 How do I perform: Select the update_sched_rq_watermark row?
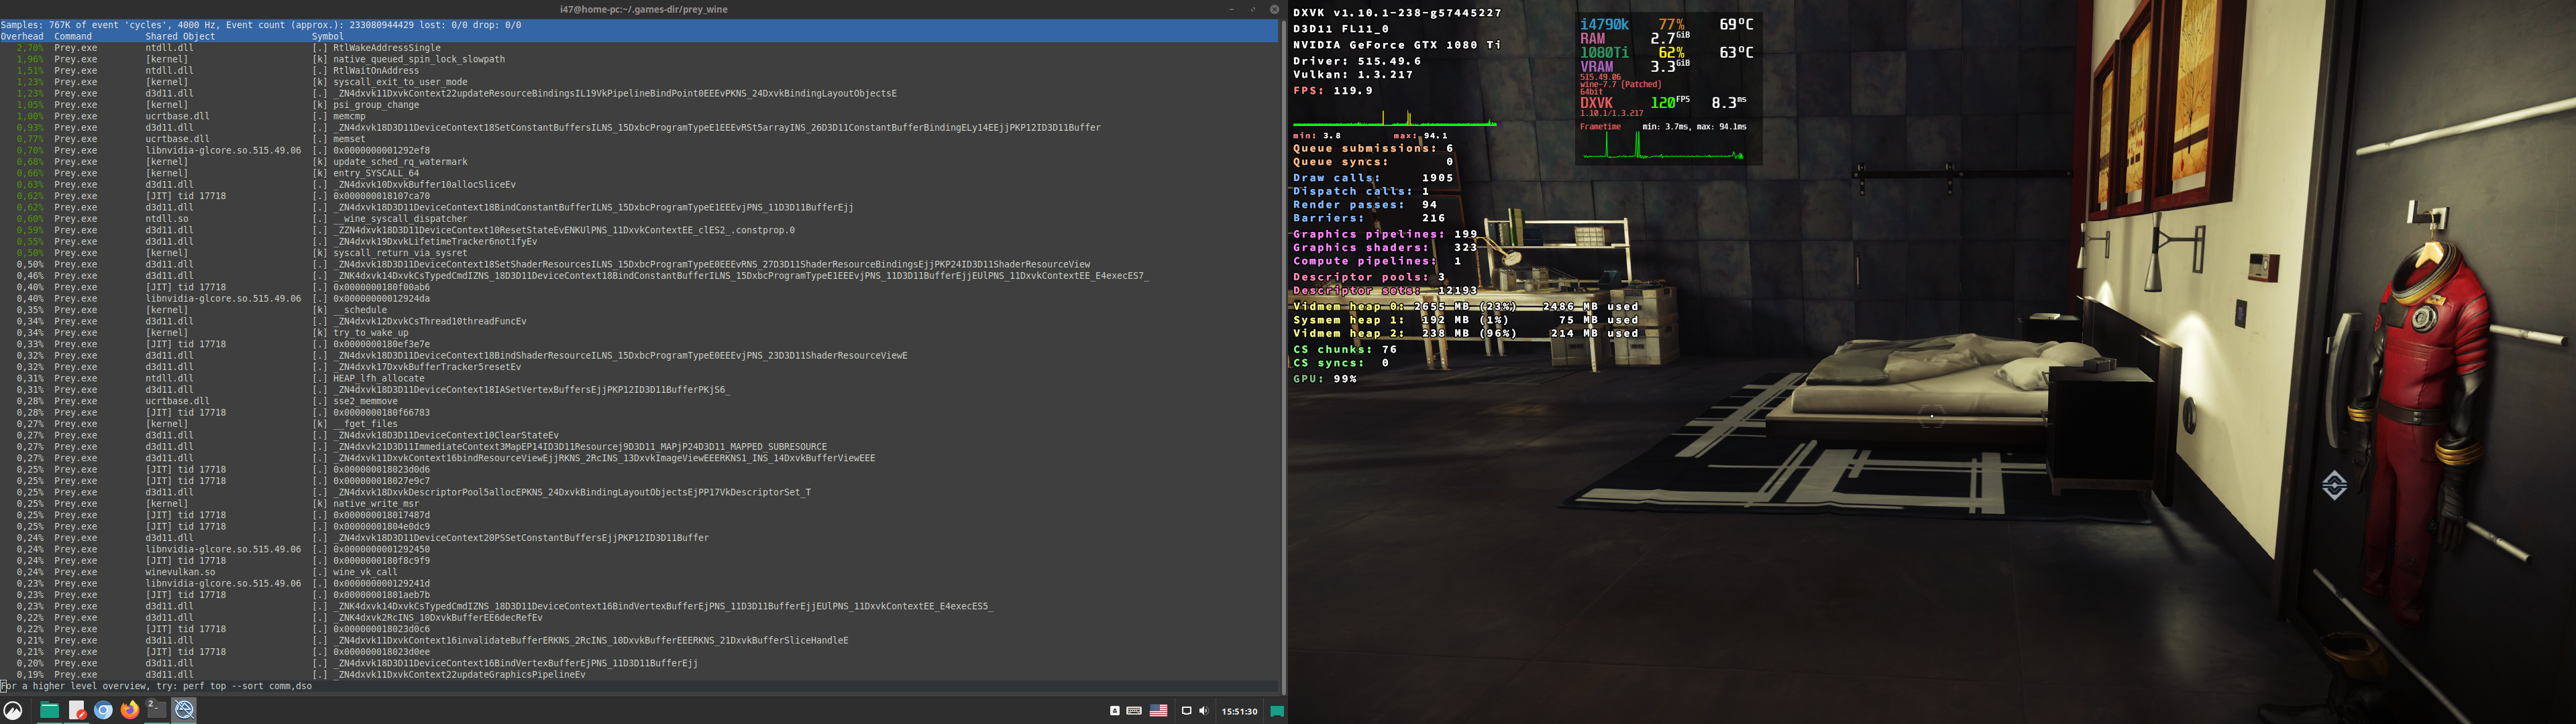point(640,162)
